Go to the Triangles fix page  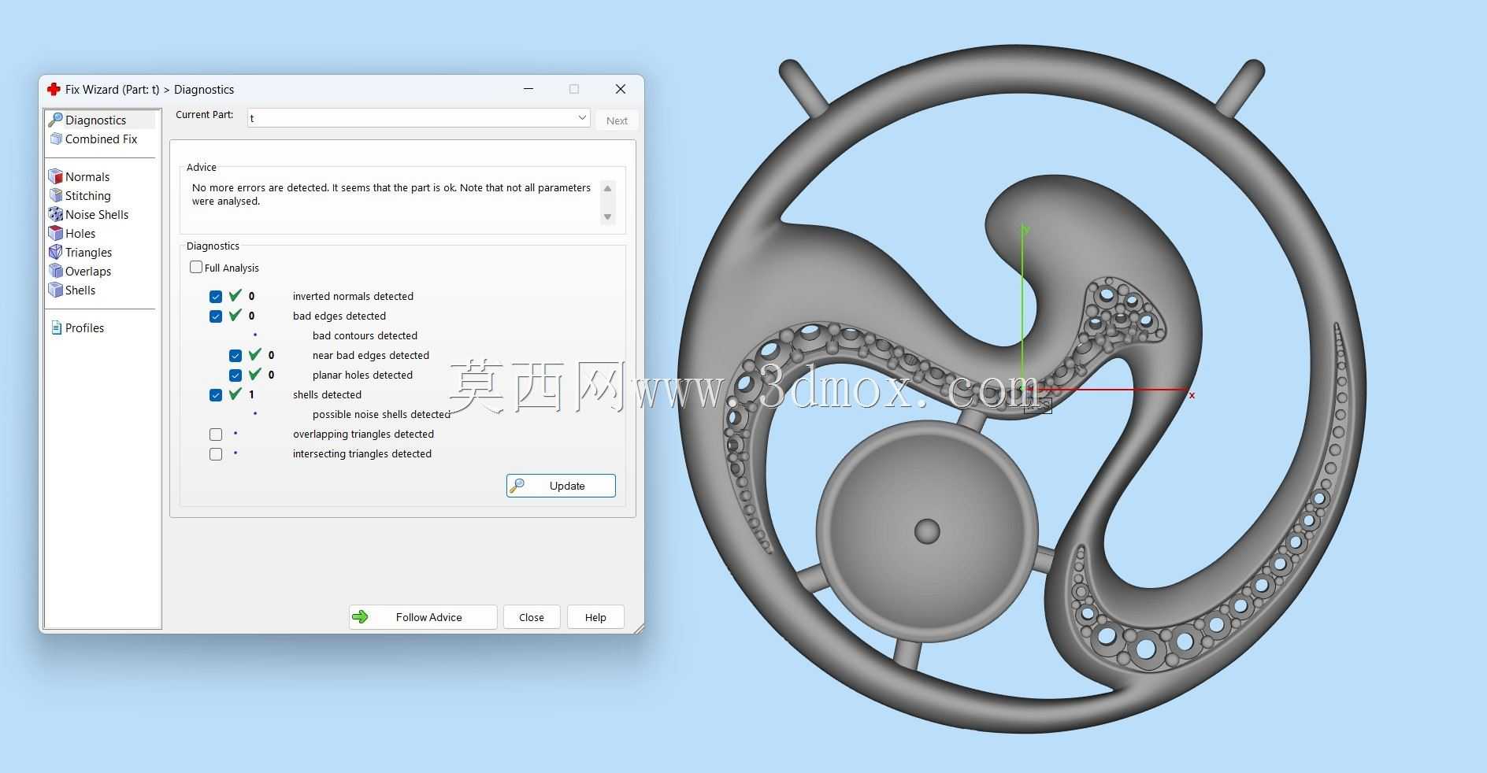pos(88,252)
